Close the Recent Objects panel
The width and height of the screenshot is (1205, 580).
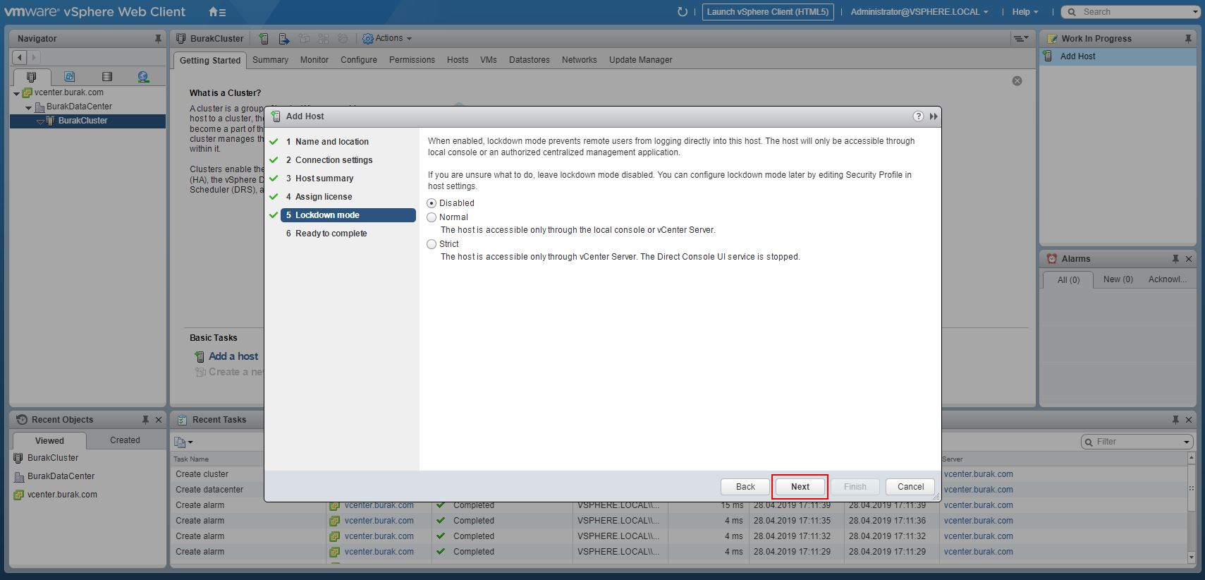159,420
